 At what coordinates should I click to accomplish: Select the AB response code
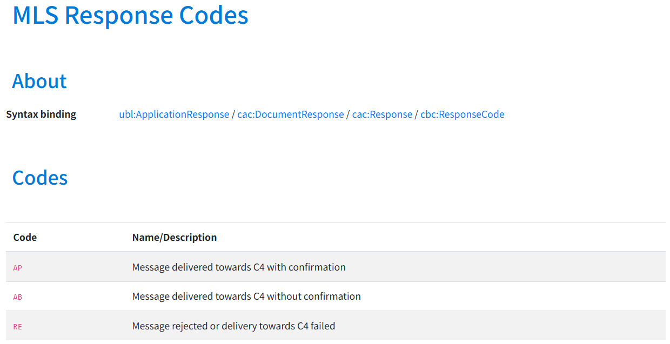pyautogui.click(x=18, y=297)
